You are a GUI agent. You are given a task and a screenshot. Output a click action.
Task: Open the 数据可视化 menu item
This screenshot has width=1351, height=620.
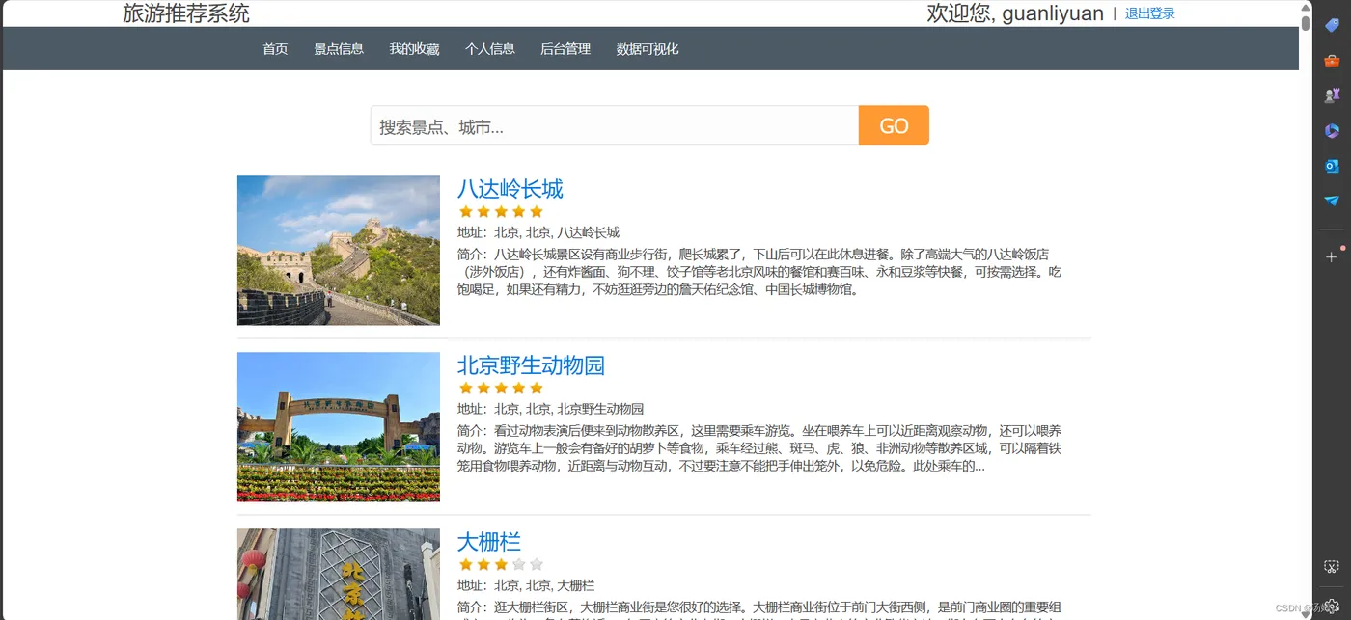(648, 49)
